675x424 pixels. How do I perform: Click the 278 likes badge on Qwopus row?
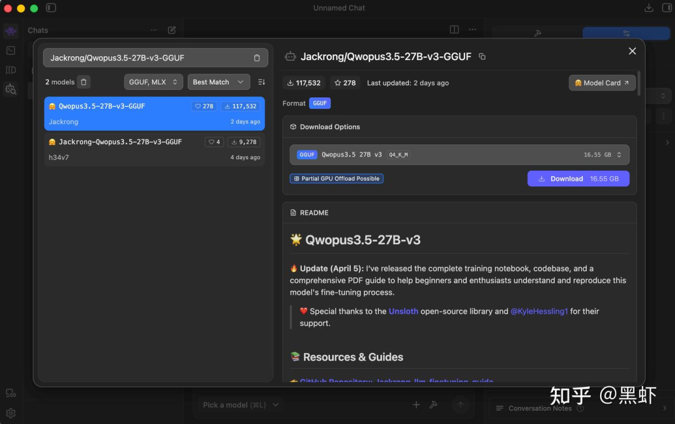click(x=204, y=106)
